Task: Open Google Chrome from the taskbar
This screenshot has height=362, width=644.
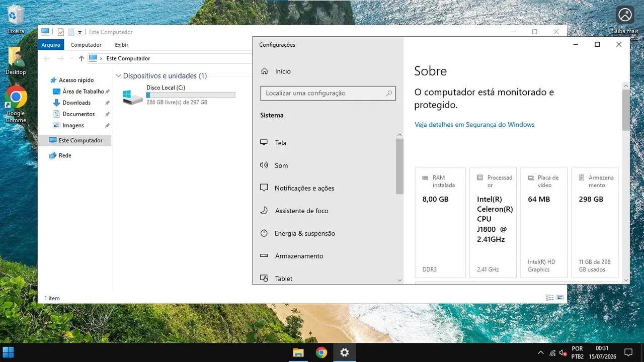Action: (x=321, y=352)
